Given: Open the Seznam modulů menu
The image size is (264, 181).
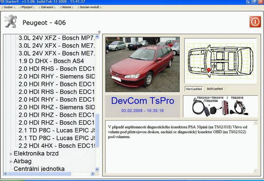Looking at the screenshot, I should [90, 7].
